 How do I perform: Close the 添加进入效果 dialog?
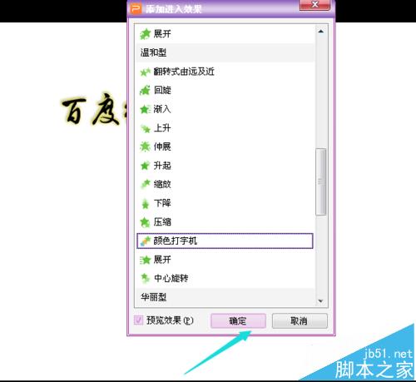[x=314, y=5]
